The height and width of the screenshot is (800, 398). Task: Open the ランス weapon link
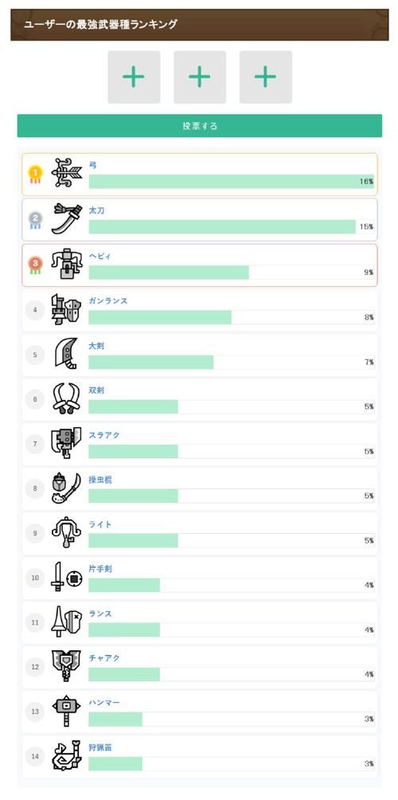coord(100,614)
